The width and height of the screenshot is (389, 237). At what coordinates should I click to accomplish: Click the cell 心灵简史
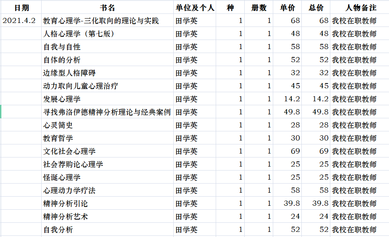pyautogui.click(x=107, y=125)
